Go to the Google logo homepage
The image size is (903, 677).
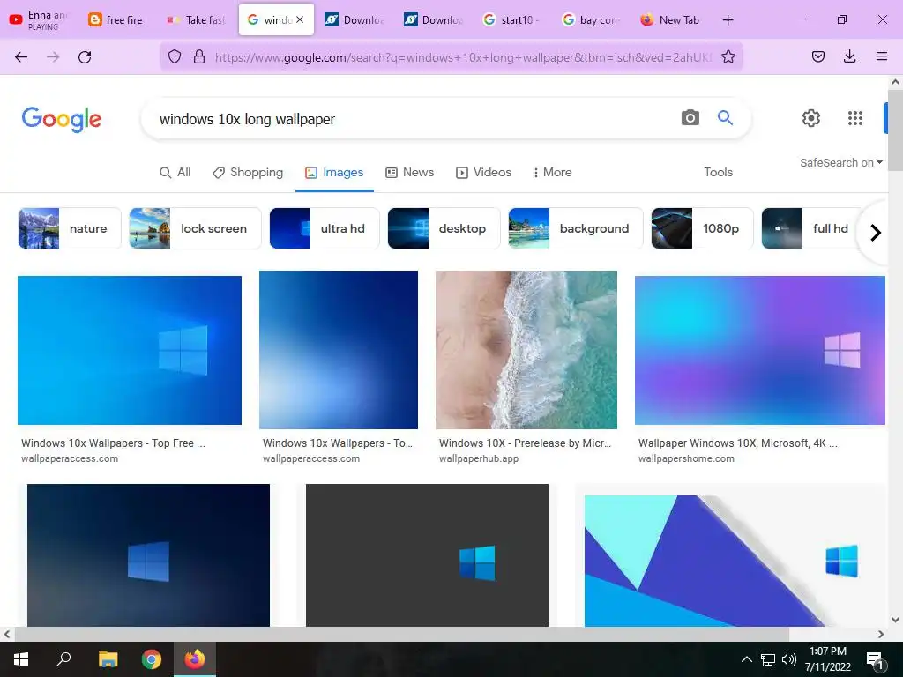point(62,119)
